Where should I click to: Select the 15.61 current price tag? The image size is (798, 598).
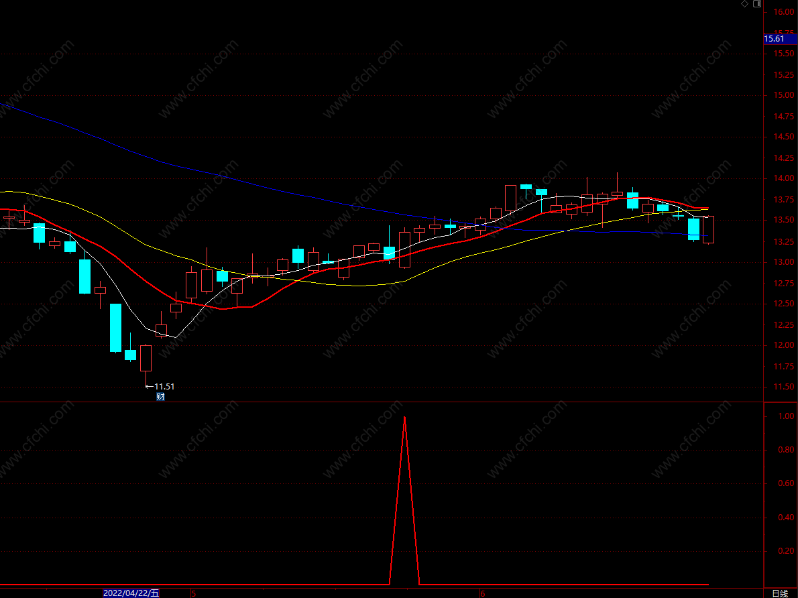(x=780, y=39)
